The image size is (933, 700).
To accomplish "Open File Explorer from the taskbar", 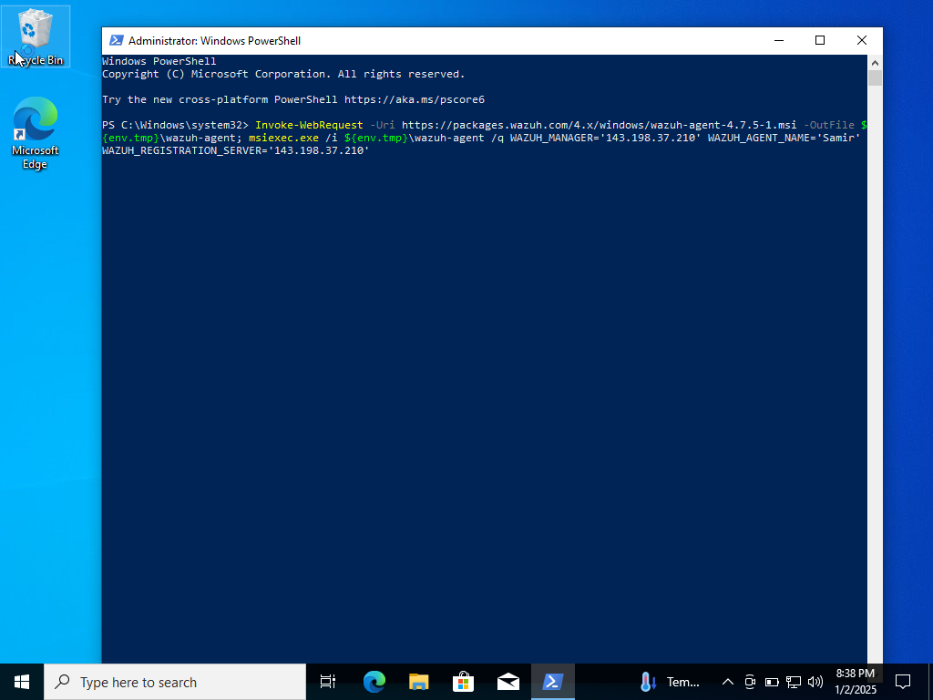I will (419, 682).
